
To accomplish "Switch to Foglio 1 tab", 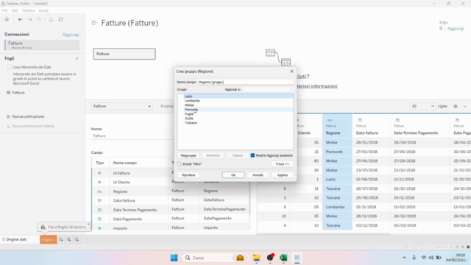I will [48, 239].
